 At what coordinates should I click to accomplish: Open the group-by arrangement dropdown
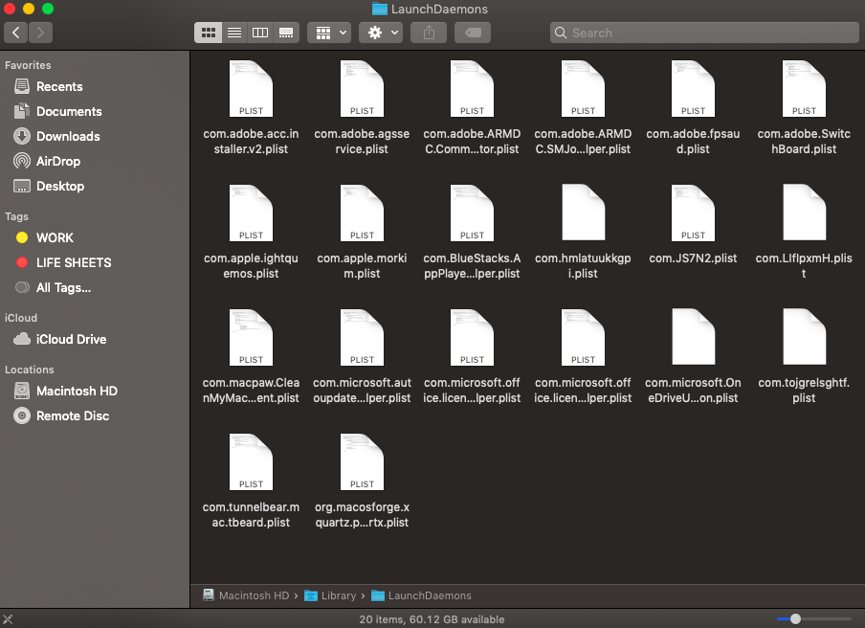click(x=329, y=33)
